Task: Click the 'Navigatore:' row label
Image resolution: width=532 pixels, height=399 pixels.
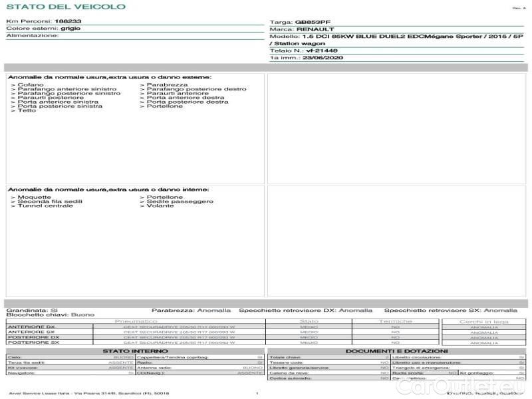Action: (22, 373)
